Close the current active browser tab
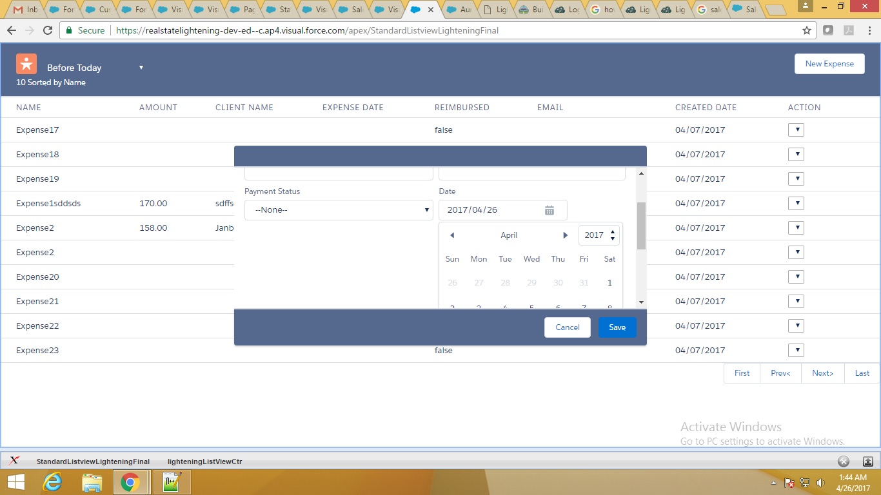 430,10
